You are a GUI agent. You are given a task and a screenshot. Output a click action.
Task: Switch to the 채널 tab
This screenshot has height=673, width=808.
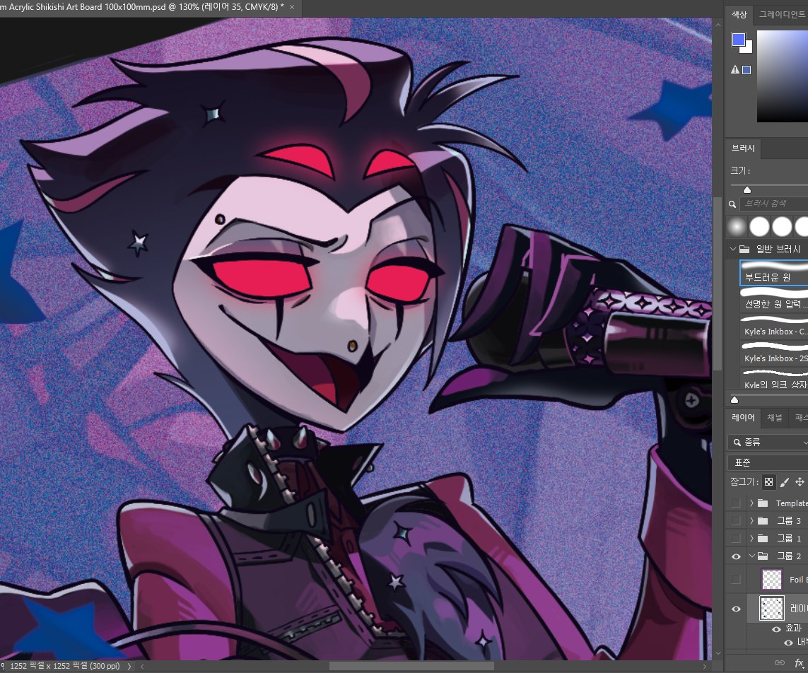[x=775, y=418]
